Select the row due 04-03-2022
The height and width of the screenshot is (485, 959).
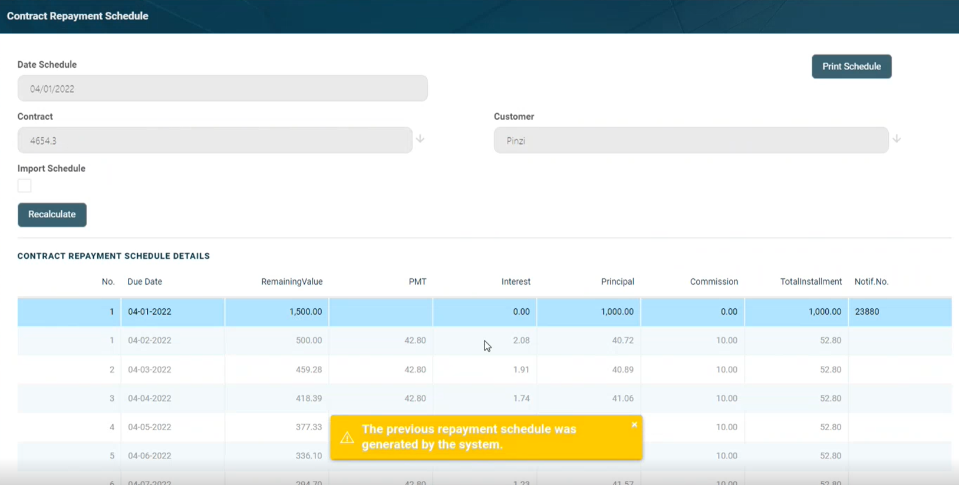[483, 369]
